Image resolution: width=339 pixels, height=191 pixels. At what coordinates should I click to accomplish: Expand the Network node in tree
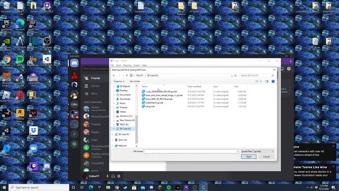(113, 146)
